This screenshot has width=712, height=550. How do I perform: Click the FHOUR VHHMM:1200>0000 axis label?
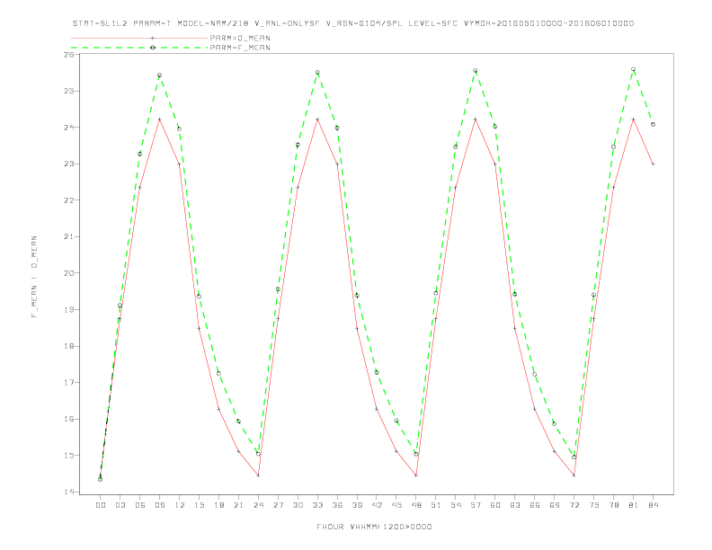click(374, 527)
